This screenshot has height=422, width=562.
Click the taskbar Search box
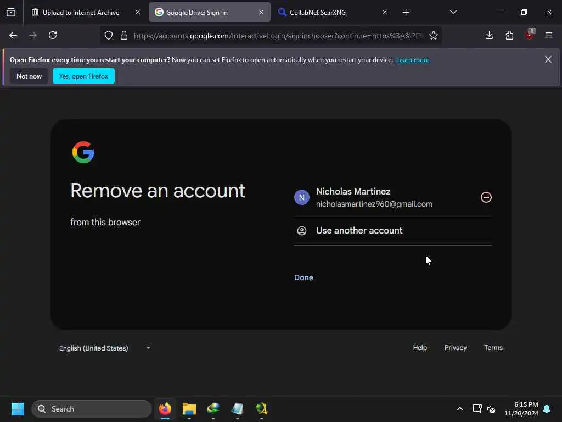click(x=92, y=409)
